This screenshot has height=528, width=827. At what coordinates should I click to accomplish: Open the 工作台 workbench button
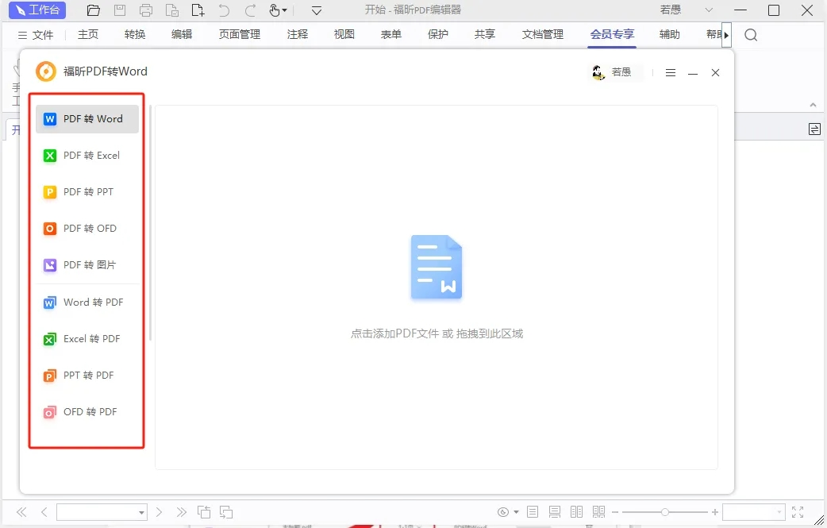click(x=37, y=10)
